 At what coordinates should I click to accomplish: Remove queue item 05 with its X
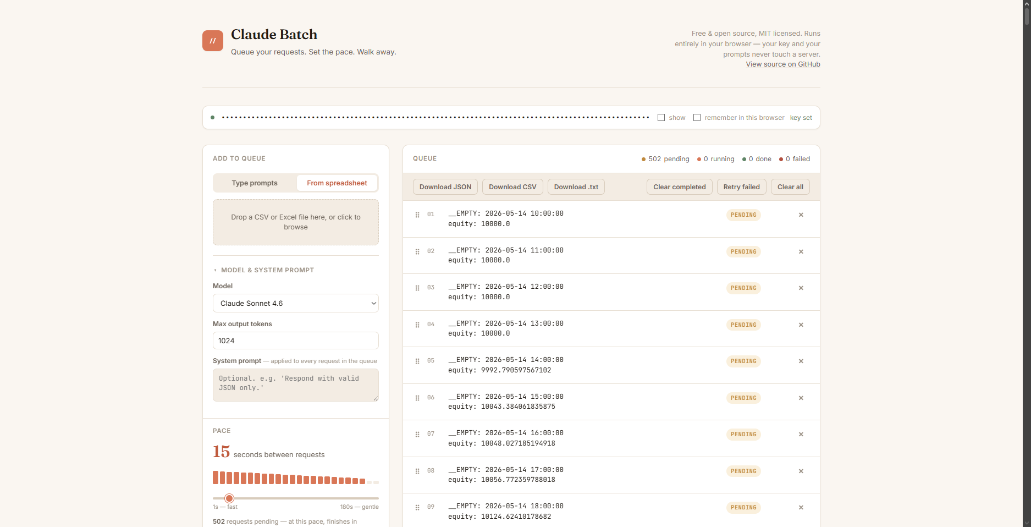pyautogui.click(x=801, y=361)
